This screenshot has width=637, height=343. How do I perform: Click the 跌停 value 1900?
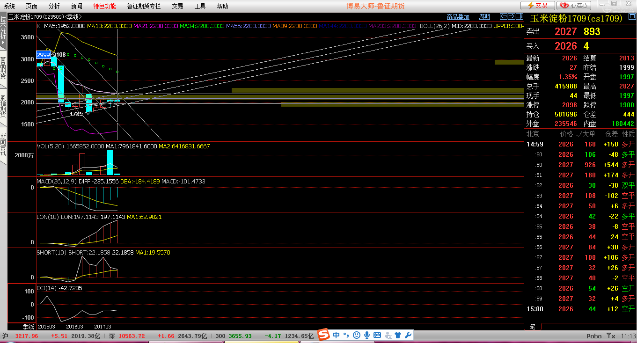(626, 105)
